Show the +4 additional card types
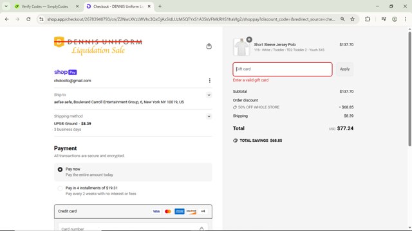 click(x=203, y=211)
